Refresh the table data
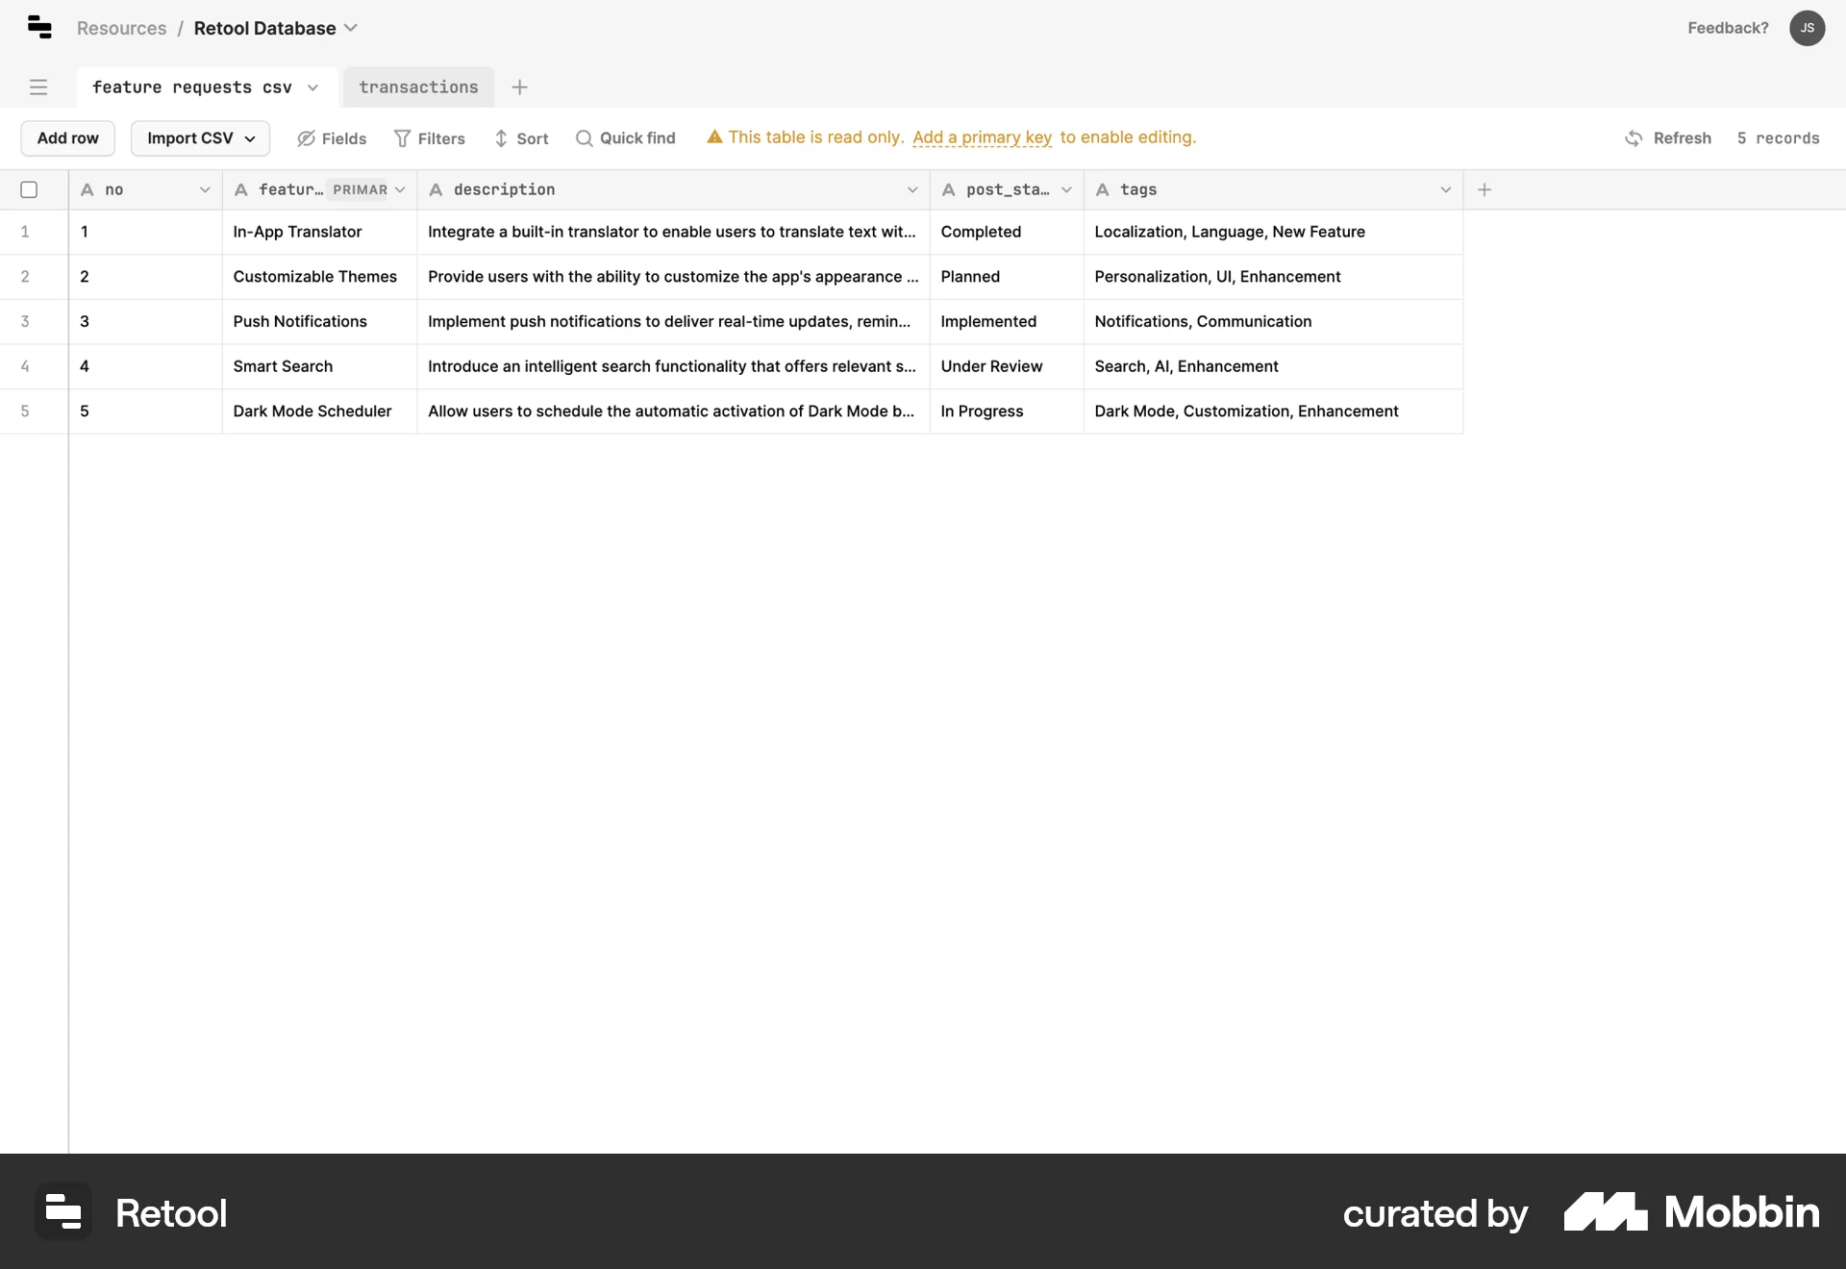The width and height of the screenshot is (1846, 1269). (x=1668, y=137)
